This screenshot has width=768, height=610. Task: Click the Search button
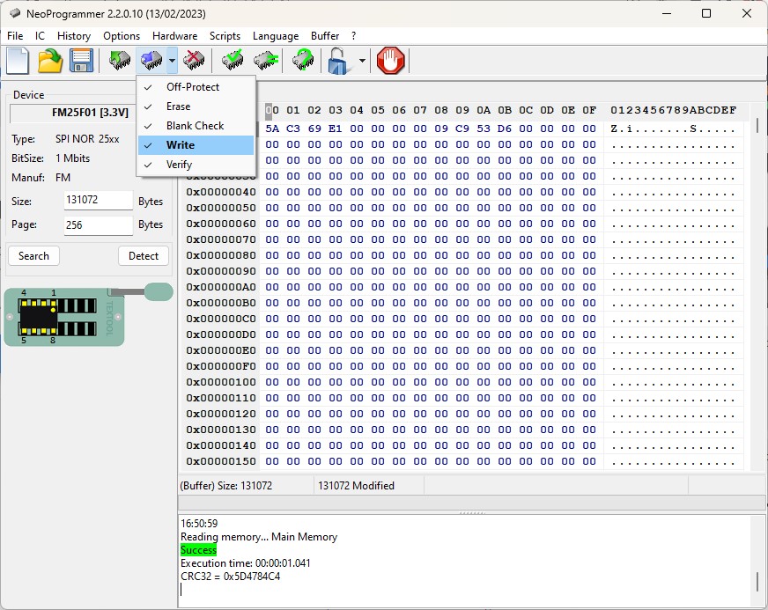[x=33, y=256]
